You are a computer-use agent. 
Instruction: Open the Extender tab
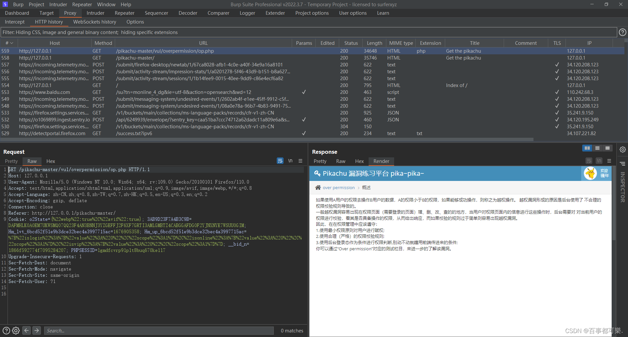pos(275,13)
